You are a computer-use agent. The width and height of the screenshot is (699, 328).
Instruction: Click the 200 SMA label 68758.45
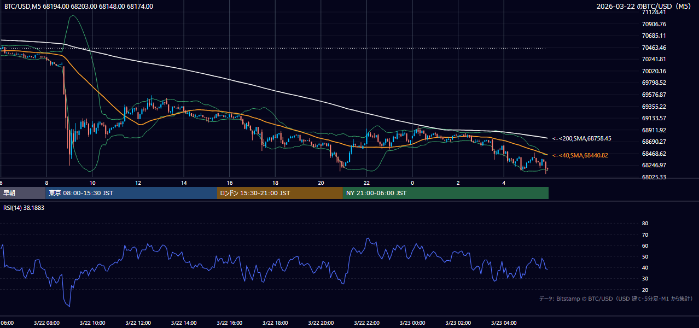(582, 139)
